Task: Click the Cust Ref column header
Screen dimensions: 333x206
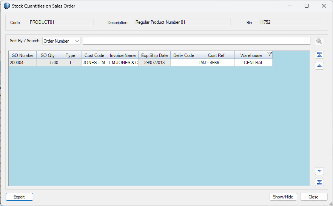Action: 216,55
